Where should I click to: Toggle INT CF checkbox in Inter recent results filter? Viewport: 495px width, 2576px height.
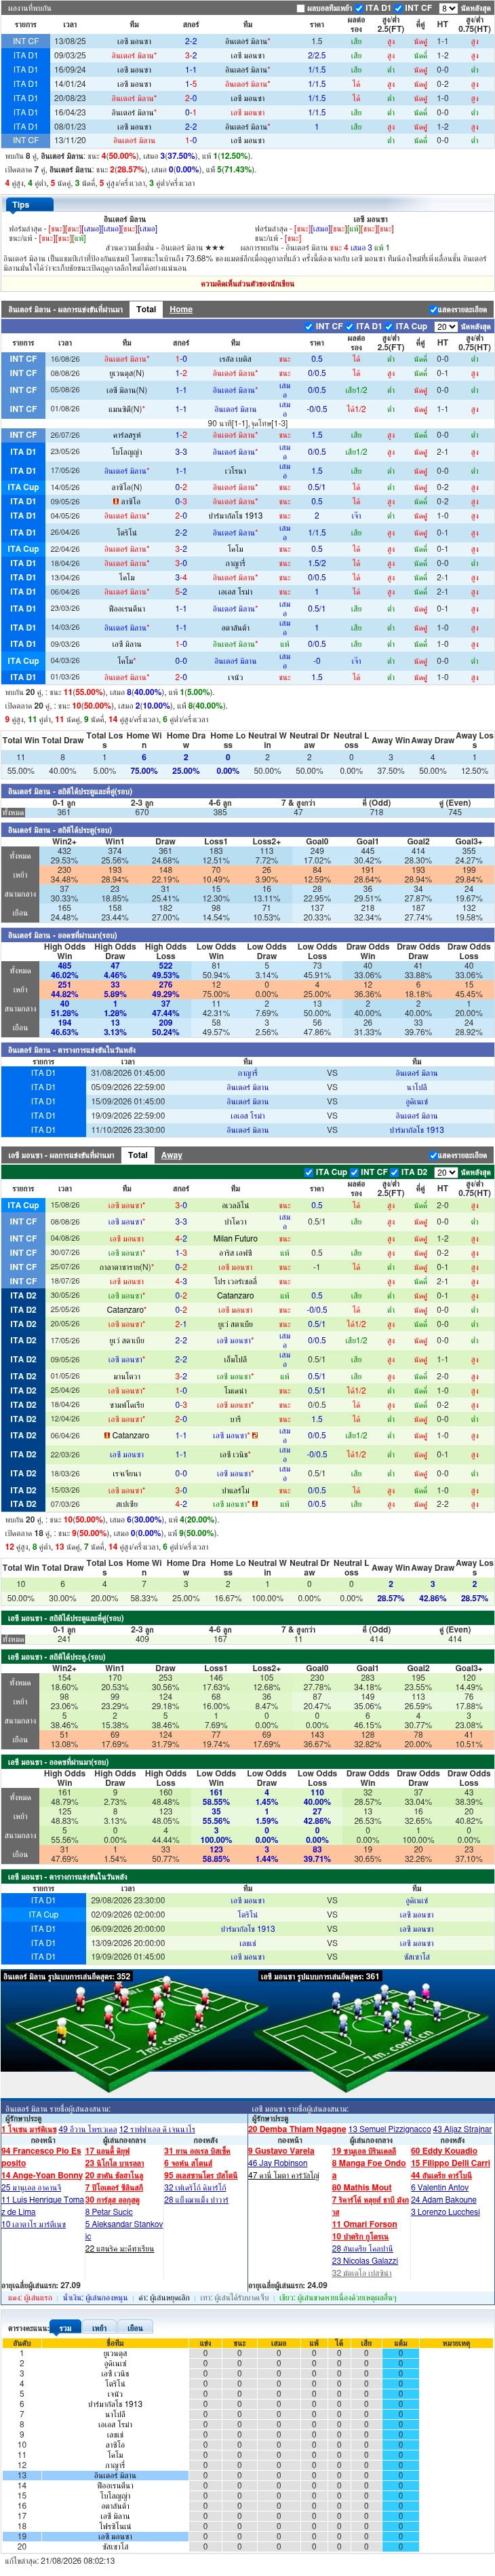point(309,326)
